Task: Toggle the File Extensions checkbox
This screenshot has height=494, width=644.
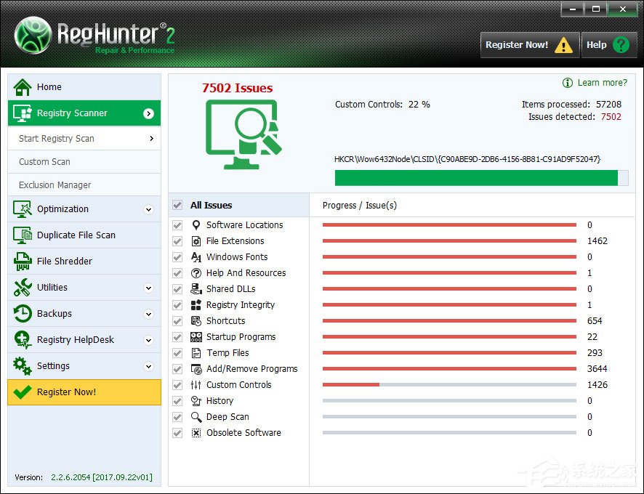Action: 177,241
